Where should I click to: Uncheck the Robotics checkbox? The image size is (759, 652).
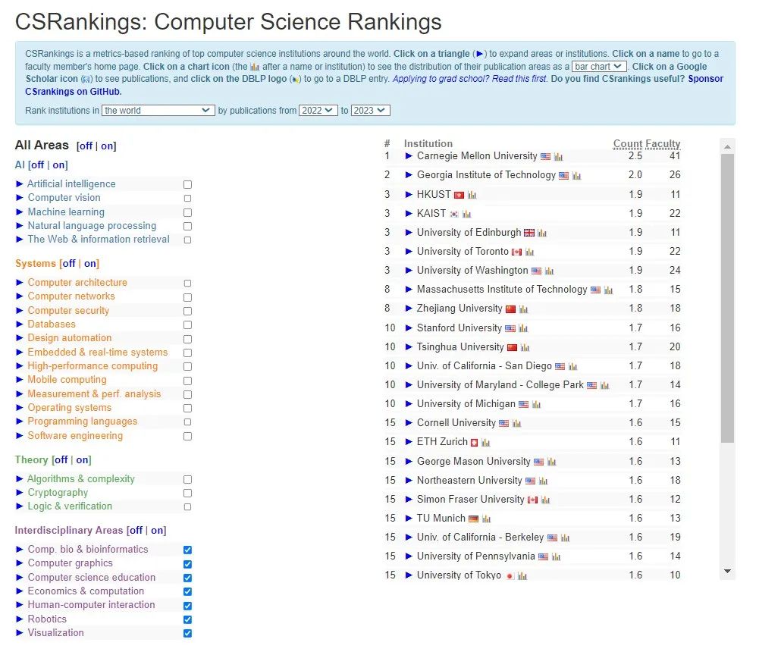point(187,620)
